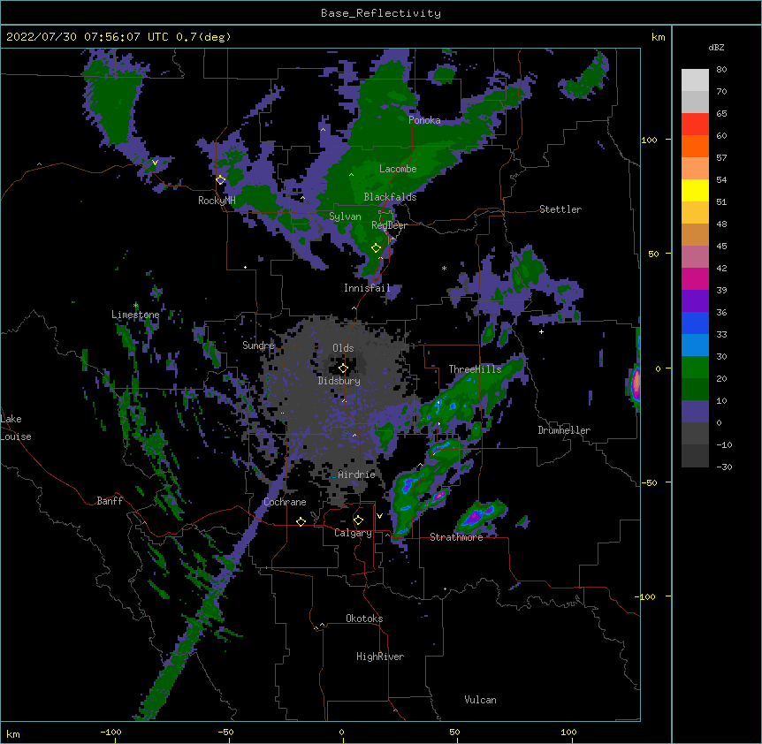Screen dimensions: 762x744
Task: Select the asterisk marker above Limestone label
Action: coord(135,306)
